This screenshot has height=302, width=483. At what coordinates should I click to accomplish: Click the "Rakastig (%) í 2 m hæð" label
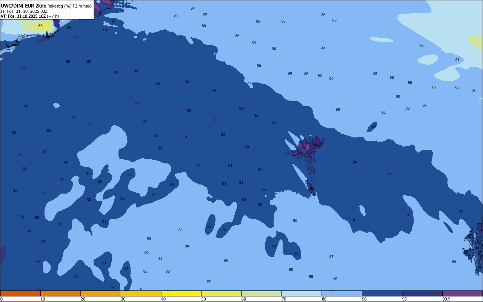69,6
